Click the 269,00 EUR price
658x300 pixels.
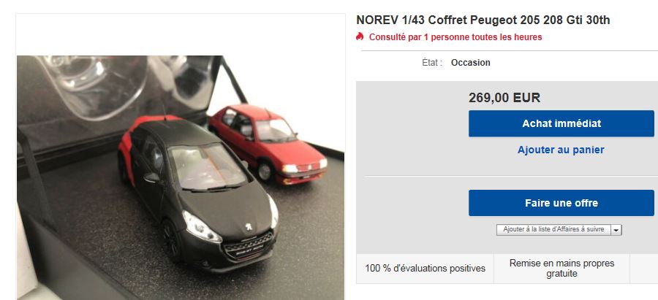504,98
